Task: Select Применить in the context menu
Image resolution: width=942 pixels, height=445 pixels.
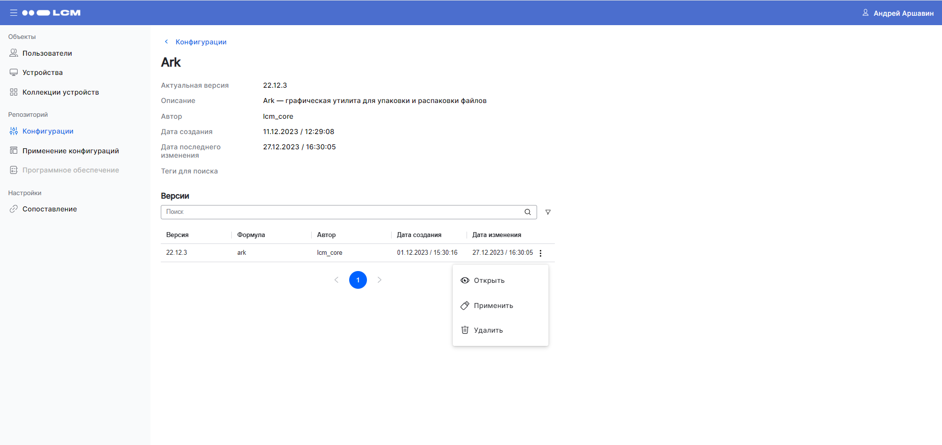Action: 493,306
